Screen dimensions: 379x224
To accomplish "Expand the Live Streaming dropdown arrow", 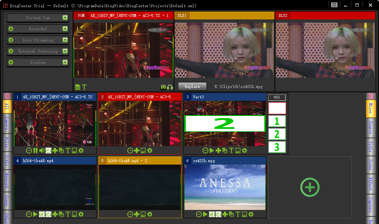I will 65,40.
